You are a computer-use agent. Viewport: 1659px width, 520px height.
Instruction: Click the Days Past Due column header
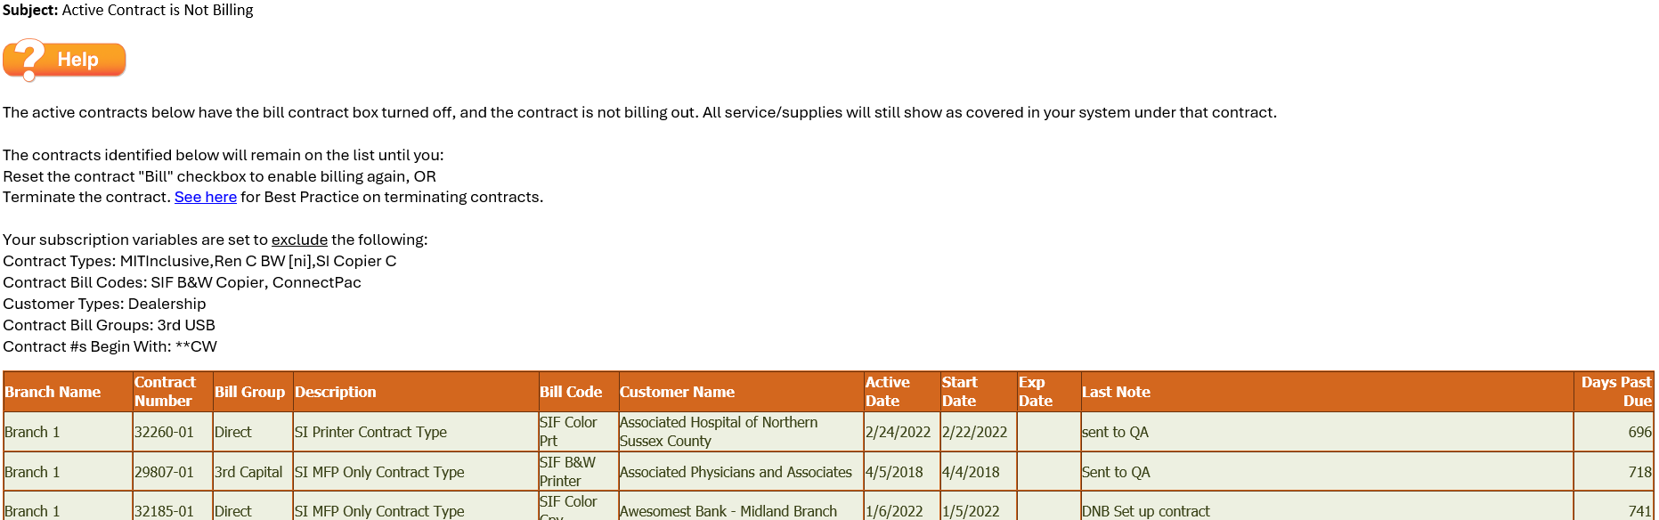pyautogui.click(x=1614, y=392)
